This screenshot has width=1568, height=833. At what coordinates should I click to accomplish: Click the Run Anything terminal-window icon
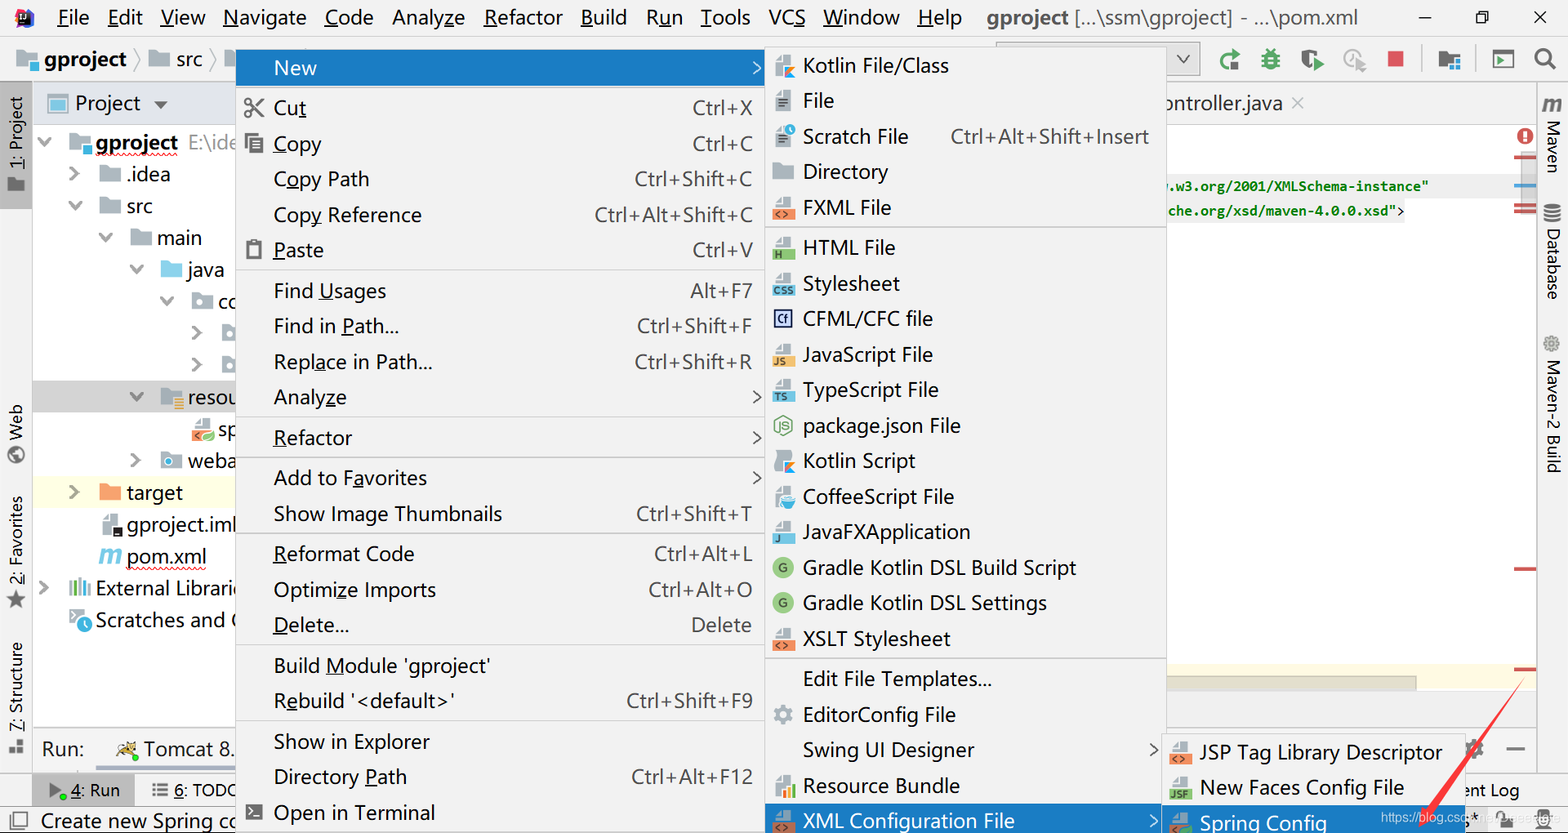click(x=1503, y=59)
